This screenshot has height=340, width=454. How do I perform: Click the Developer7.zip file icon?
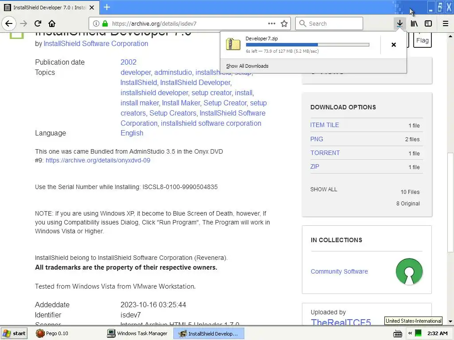(233, 44)
